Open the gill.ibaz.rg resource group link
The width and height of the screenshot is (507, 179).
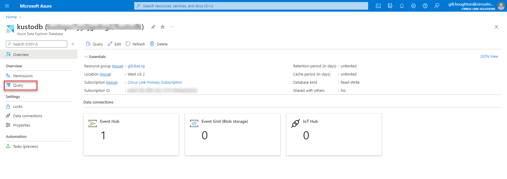pos(136,66)
